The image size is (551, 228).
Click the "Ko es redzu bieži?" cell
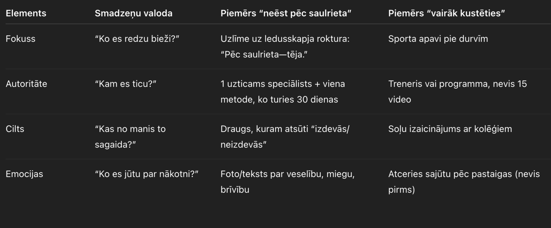(137, 39)
